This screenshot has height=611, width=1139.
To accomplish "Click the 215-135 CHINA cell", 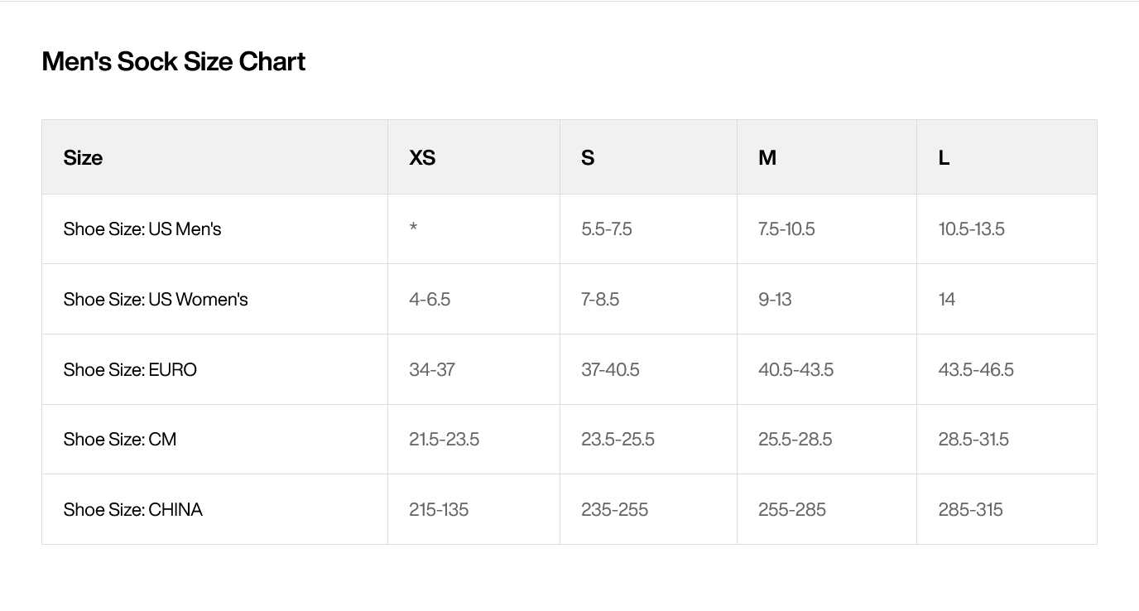I will [x=439, y=509].
